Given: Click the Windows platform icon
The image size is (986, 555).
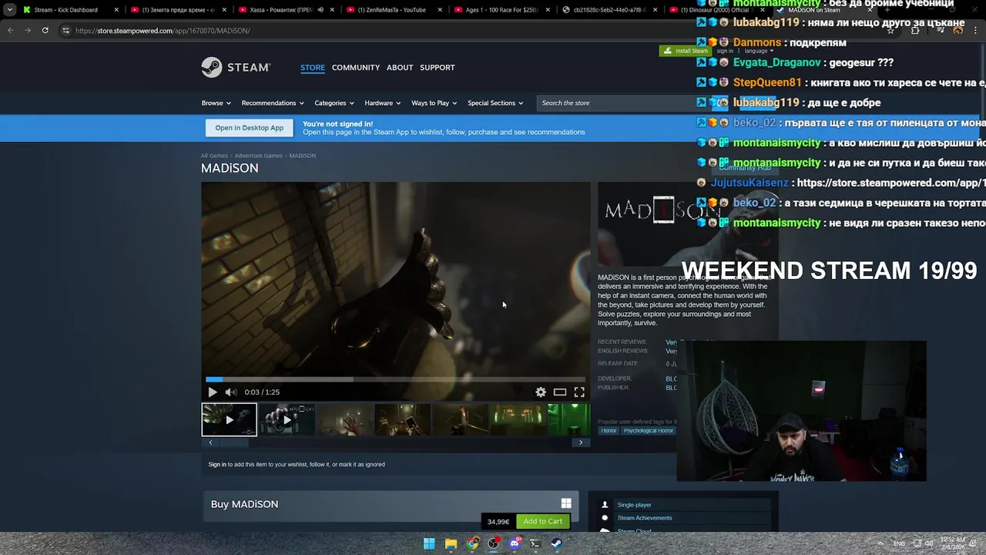Looking at the screenshot, I should tap(566, 504).
